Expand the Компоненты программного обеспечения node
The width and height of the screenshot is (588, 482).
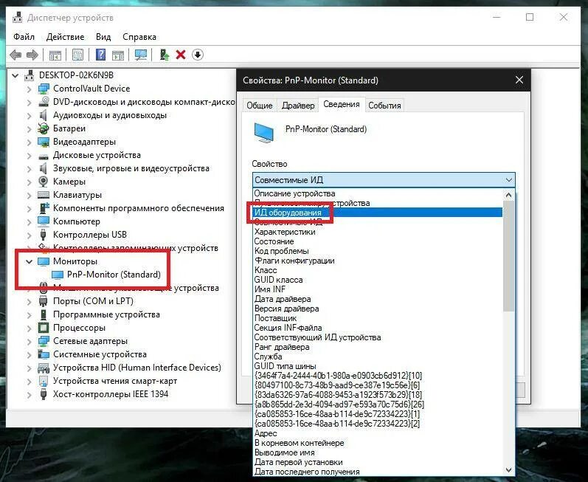coord(30,208)
